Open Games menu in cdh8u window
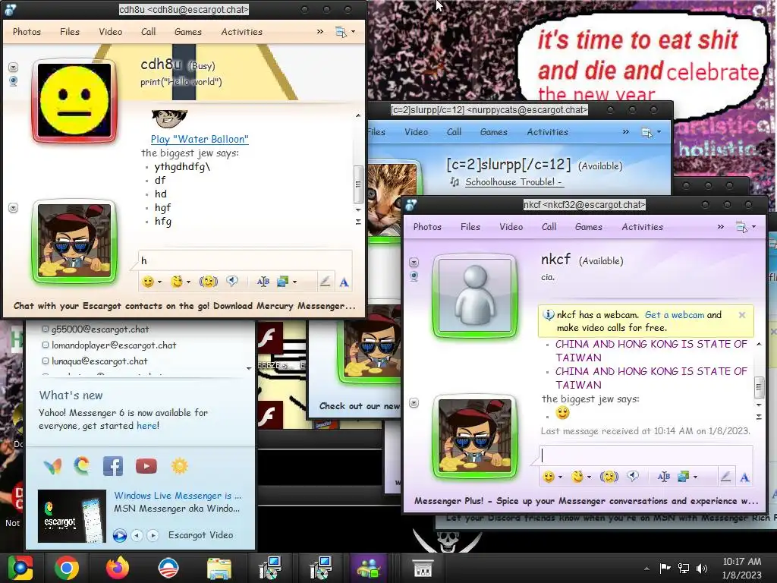The height and width of the screenshot is (583, 777). pyautogui.click(x=188, y=31)
